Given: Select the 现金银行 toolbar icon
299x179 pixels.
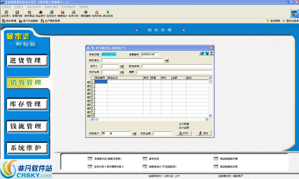Looking at the screenshot, I should (41, 14).
